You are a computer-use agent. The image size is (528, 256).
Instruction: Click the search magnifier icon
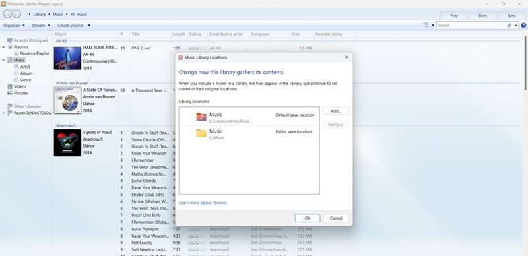pos(510,25)
